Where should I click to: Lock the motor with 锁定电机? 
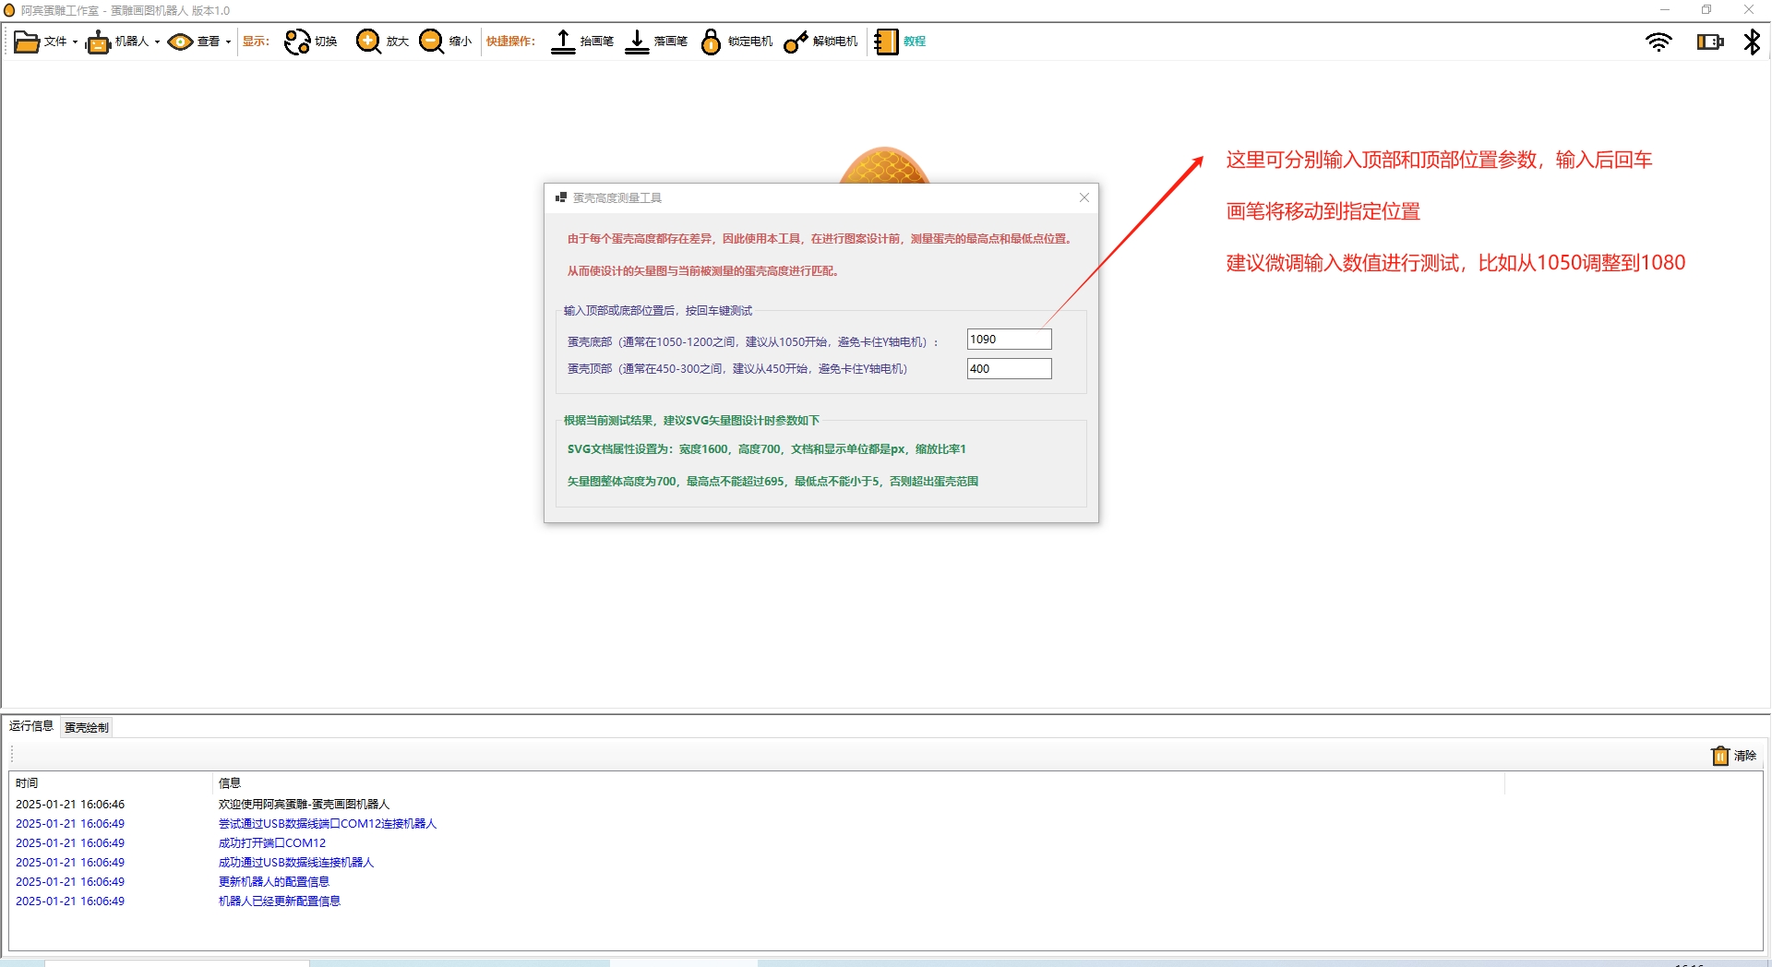click(x=711, y=42)
